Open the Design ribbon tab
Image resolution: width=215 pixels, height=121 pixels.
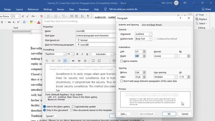coord(7,9)
